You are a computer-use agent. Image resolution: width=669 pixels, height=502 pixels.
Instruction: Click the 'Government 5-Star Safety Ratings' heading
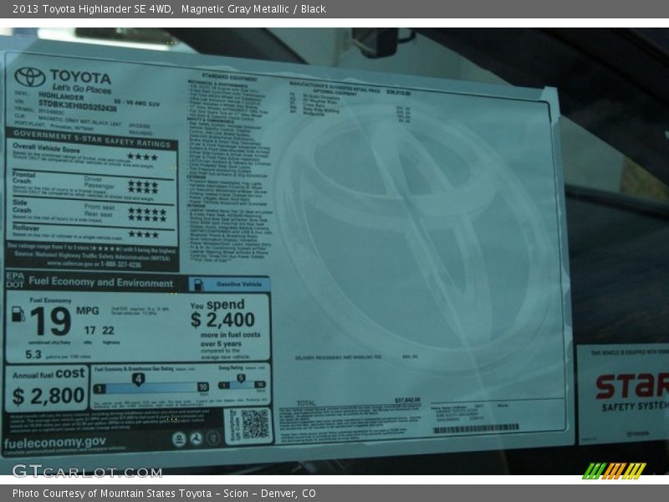coord(91,139)
